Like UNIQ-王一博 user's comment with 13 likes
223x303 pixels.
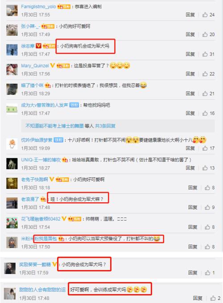(205, 168)
